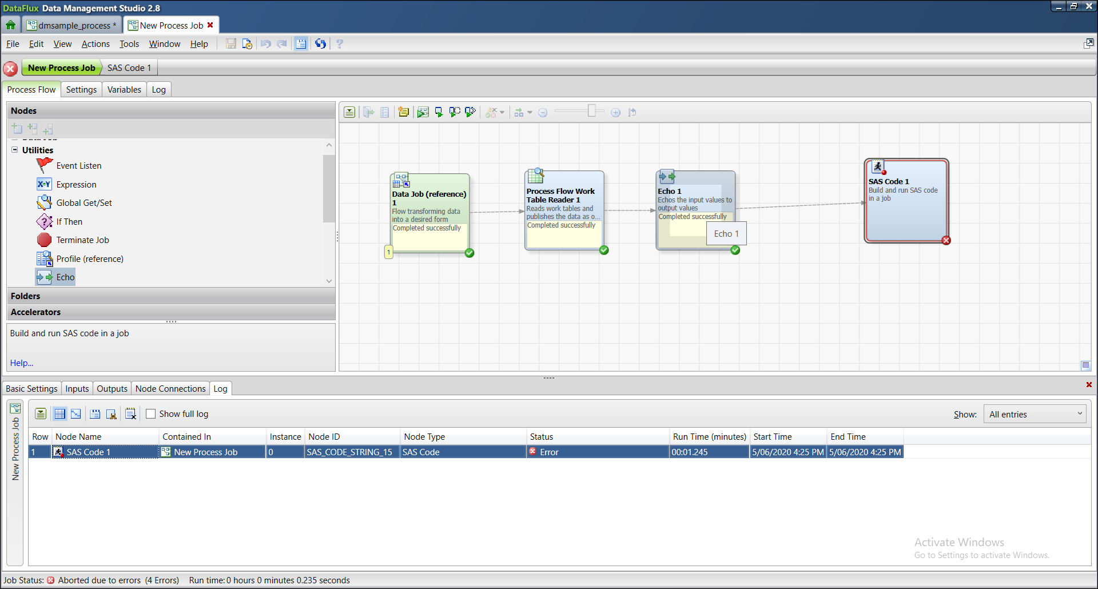Collapse the Utilities node category
This screenshot has width=1098, height=589.
pyautogui.click(x=14, y=149)
